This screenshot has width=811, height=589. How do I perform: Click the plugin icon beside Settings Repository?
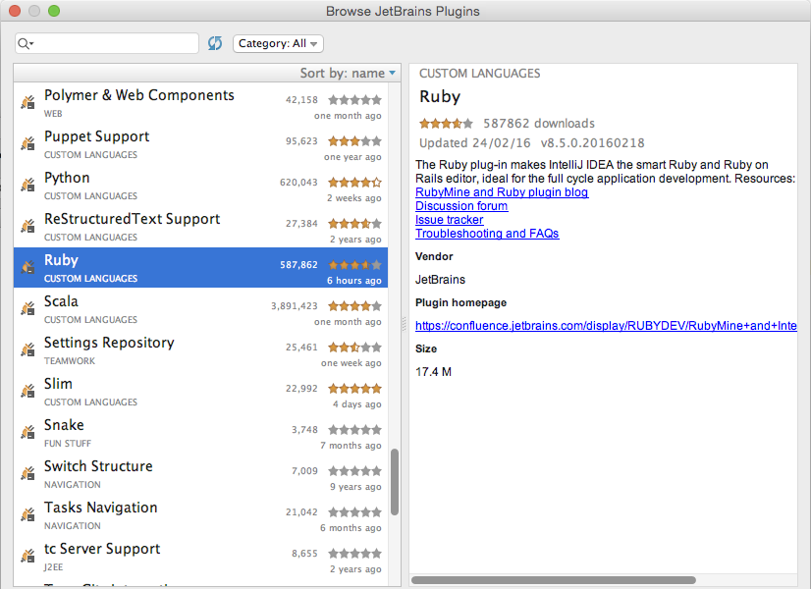27,349
